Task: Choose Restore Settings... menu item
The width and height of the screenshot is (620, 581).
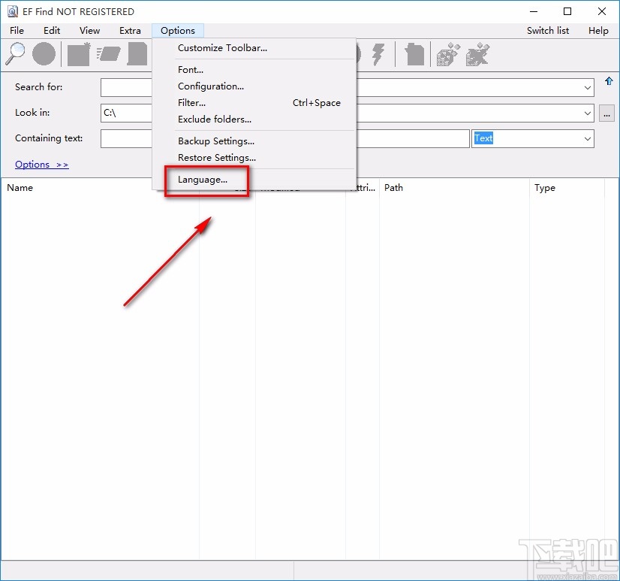Action: coord(254,158)
